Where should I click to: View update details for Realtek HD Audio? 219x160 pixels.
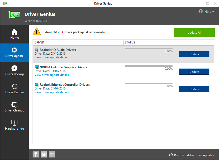[52, 57]
